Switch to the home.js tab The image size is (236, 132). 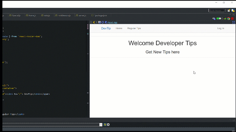[x=30, y=15]
